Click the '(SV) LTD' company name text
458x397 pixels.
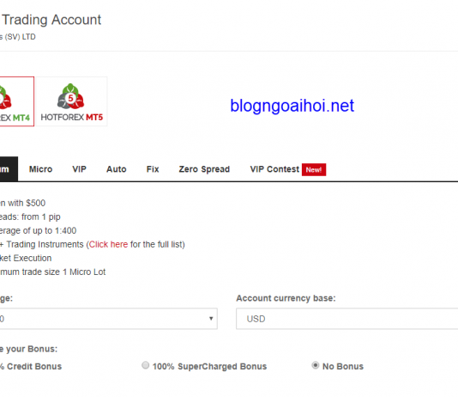[x=20, y=37]
